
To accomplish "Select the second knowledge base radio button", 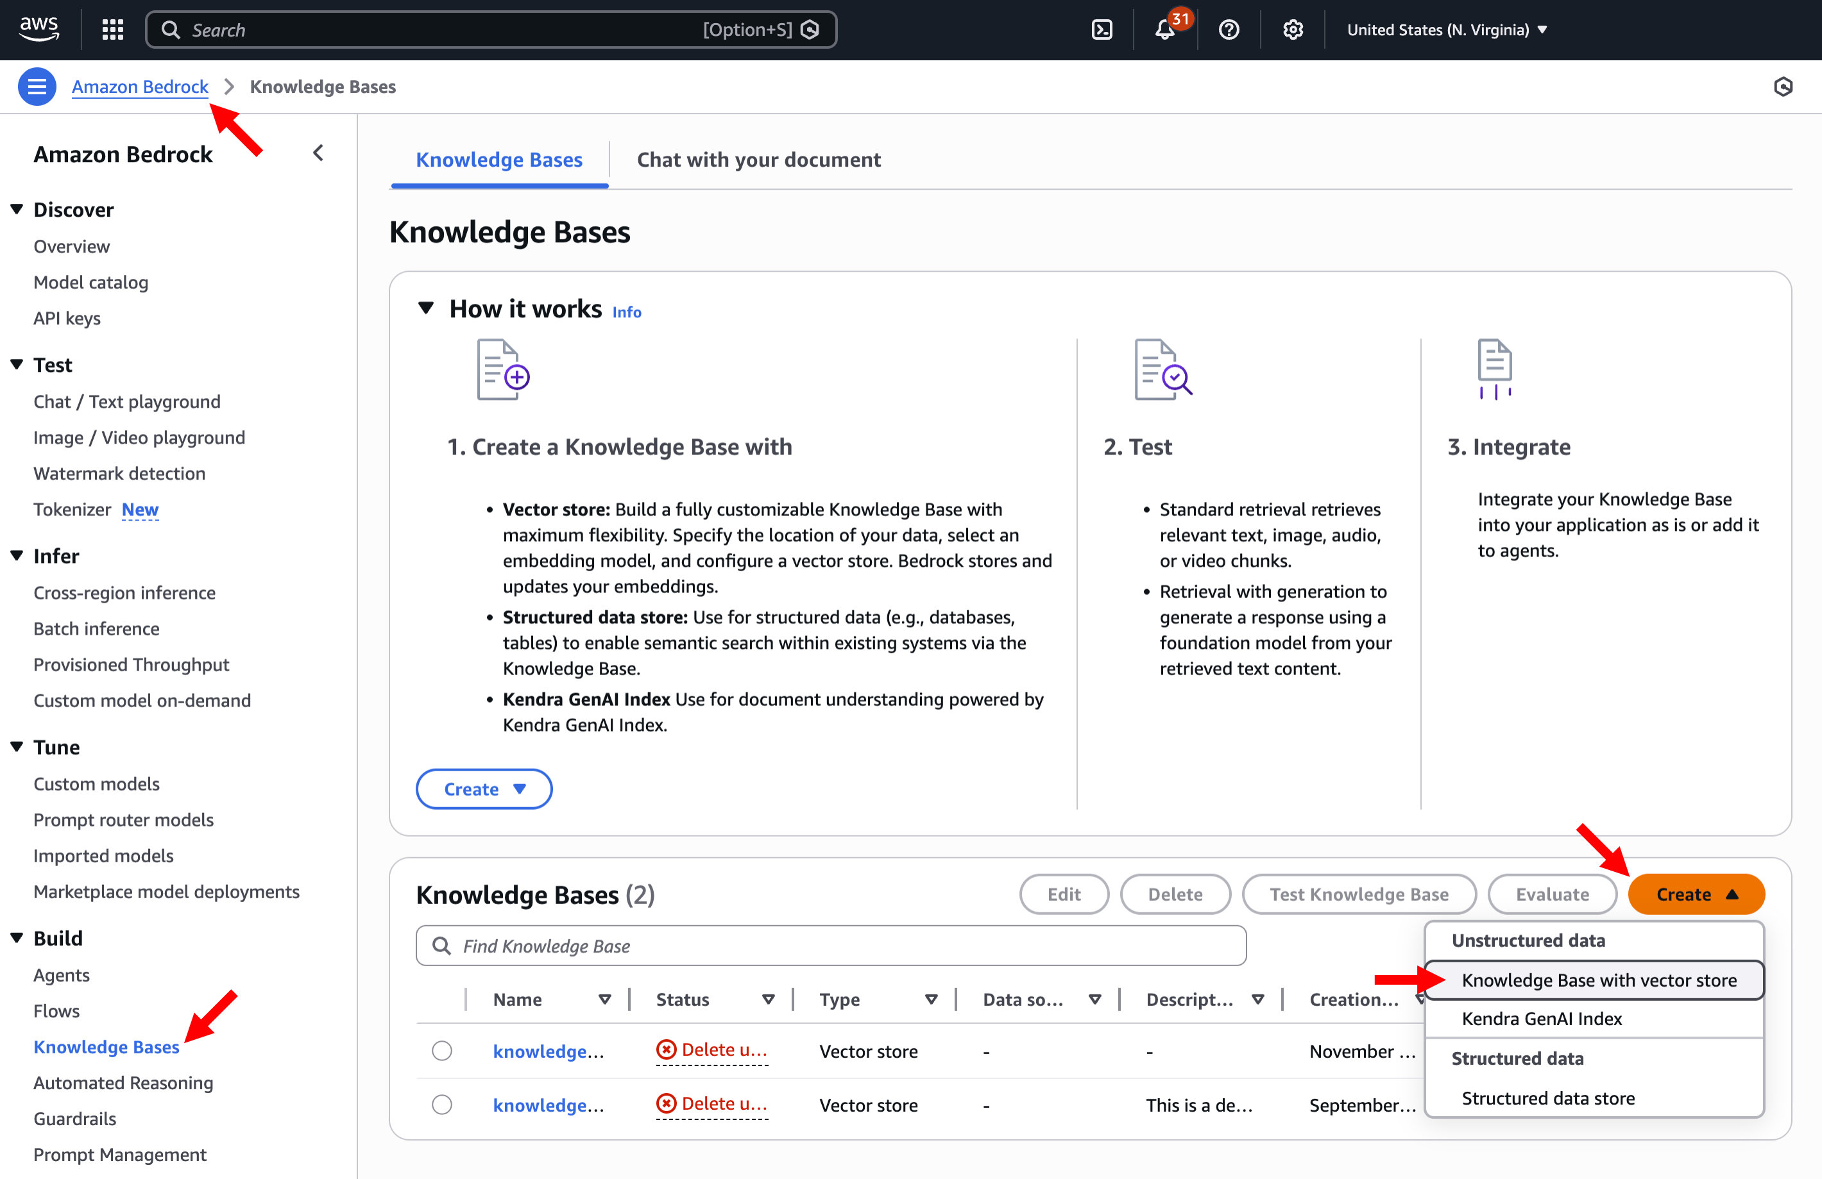I will click(x=442, y=1104).
